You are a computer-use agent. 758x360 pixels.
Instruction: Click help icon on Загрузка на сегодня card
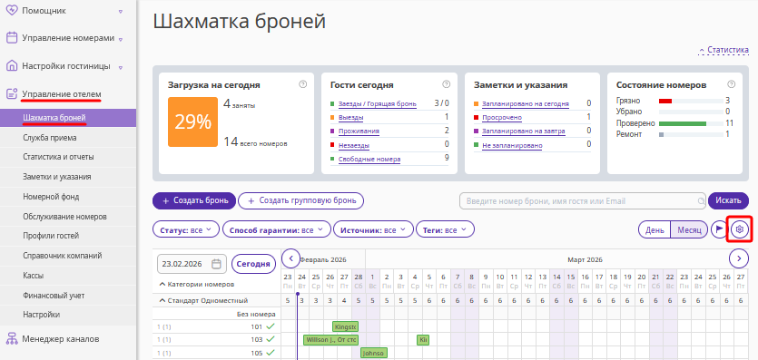303,84
